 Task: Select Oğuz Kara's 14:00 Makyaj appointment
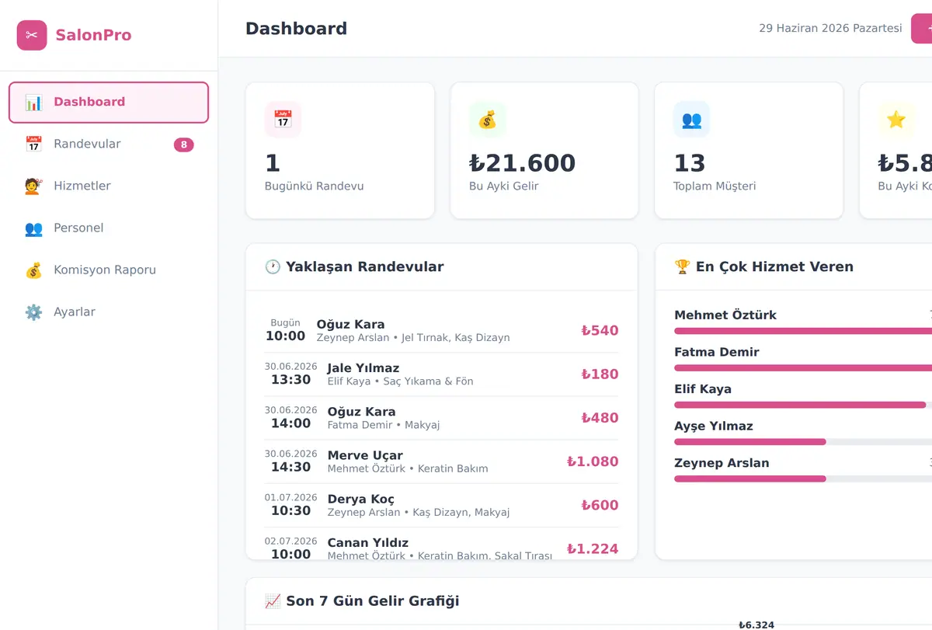(441, 418)
